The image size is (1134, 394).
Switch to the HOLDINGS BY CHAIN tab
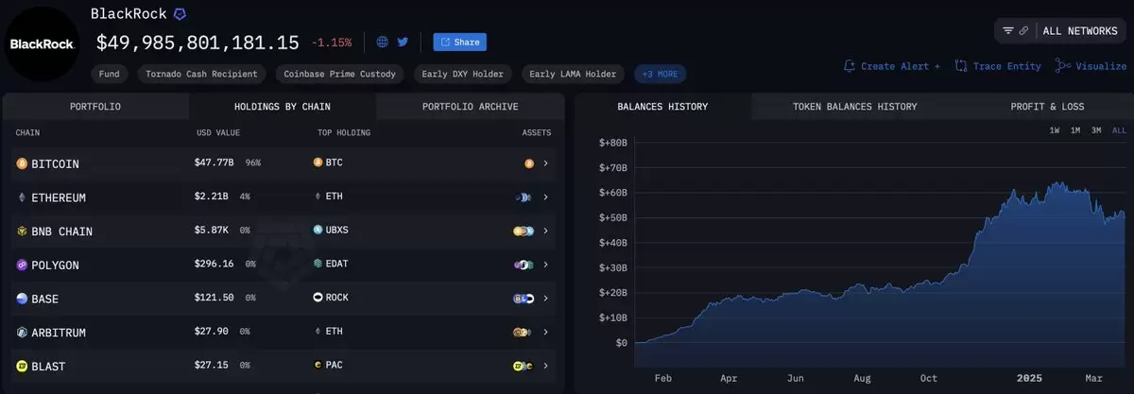283,107
